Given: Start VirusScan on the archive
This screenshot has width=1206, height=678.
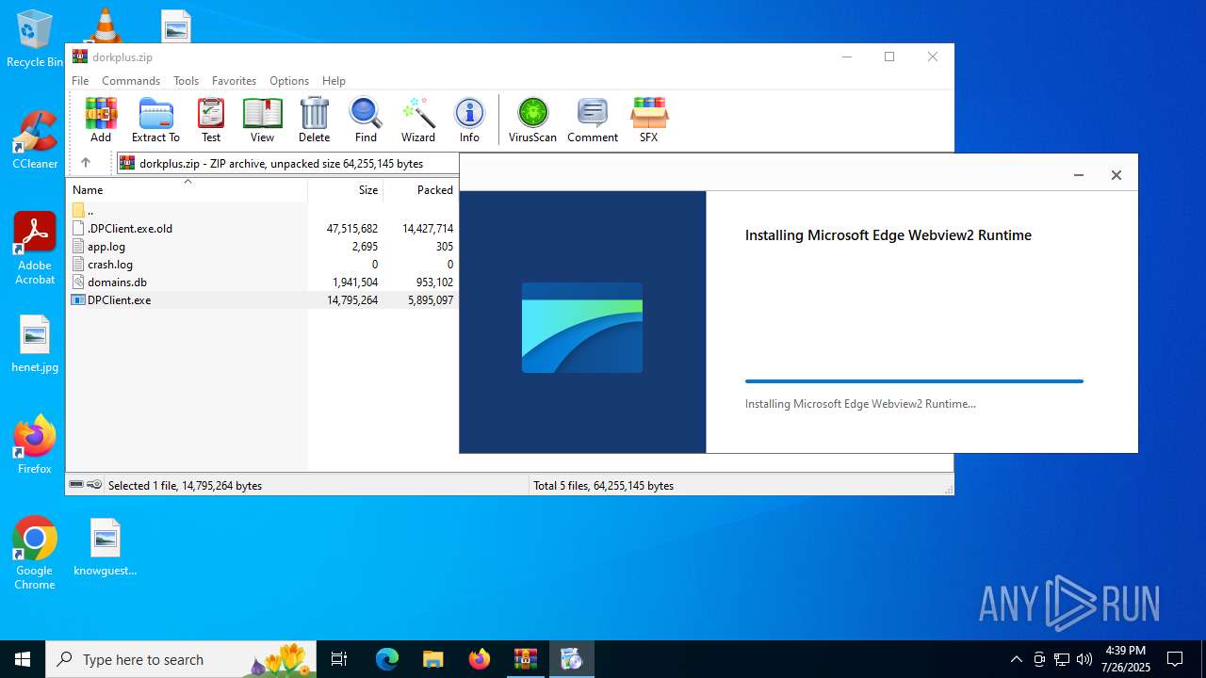Looking at the screenshot, I should pyautogui.click(x=532, y=120).
